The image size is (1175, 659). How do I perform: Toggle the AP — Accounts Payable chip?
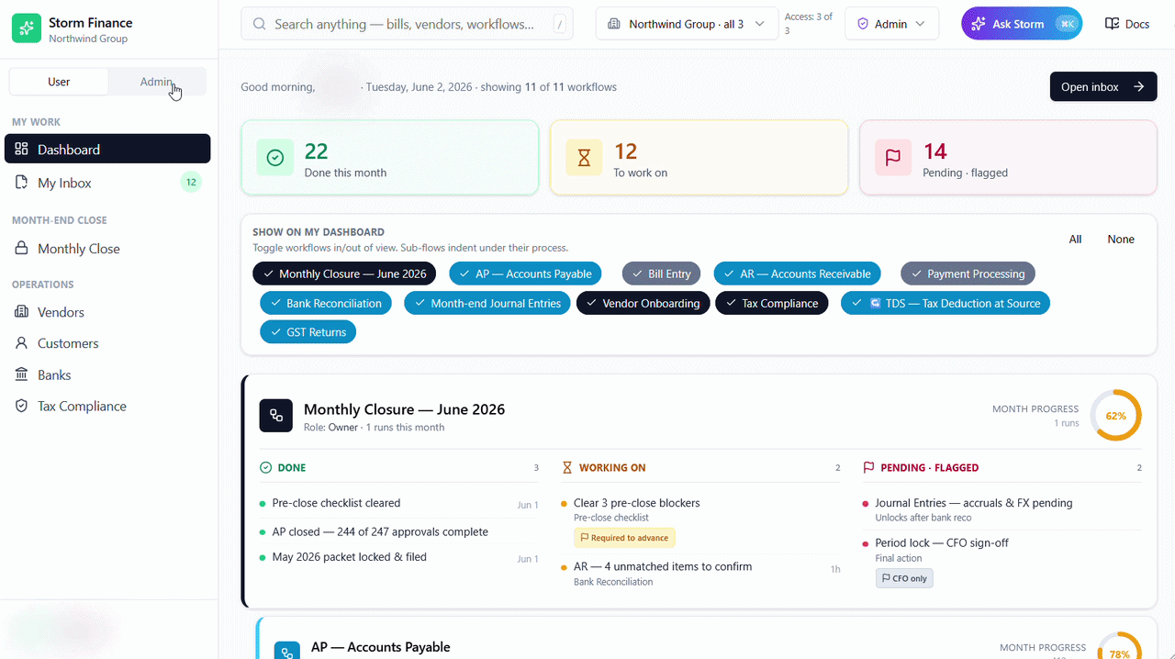coord(525,274)
